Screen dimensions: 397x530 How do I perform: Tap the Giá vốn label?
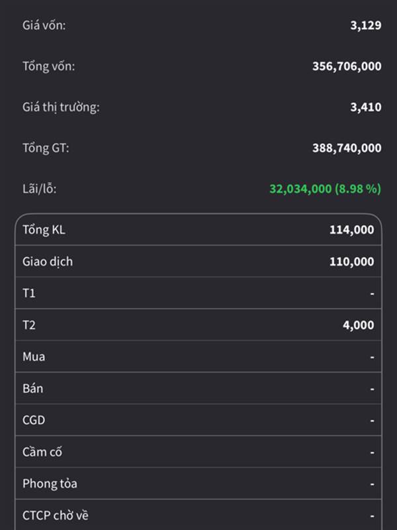(x=44, y=25)
